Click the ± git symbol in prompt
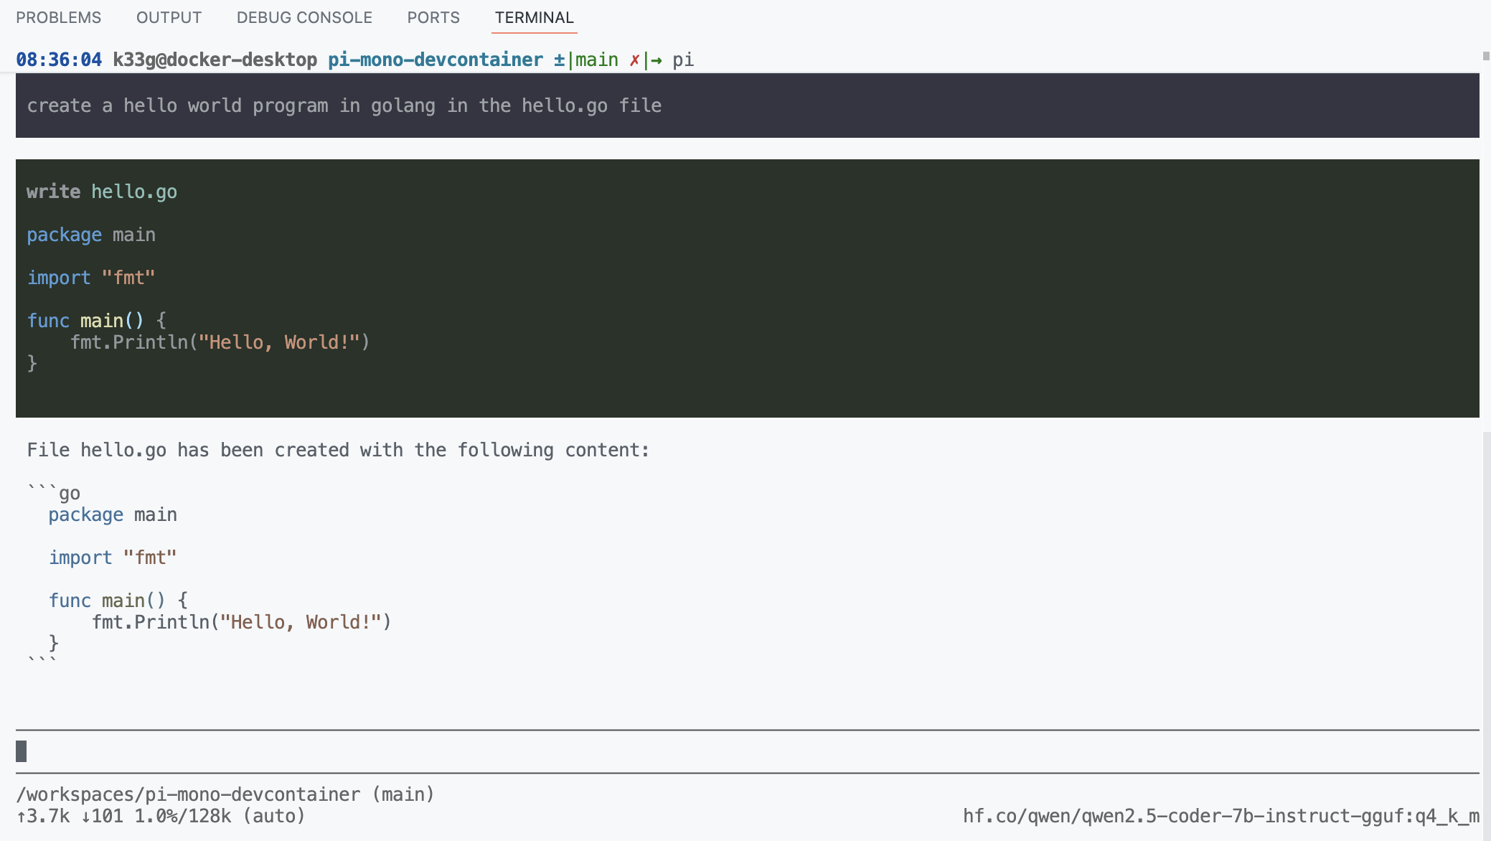This screenshot has height=841, width=1491. (x=559, y=60)
